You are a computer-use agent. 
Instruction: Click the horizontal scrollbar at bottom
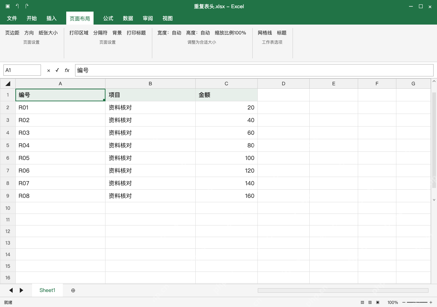pyautogui.click(x=343, y=290)
